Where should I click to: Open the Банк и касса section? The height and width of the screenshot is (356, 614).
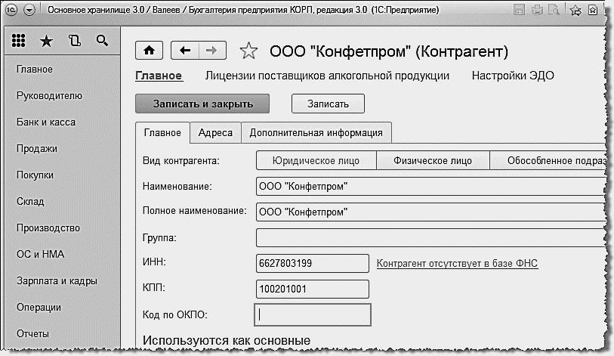tap(46, 122)
